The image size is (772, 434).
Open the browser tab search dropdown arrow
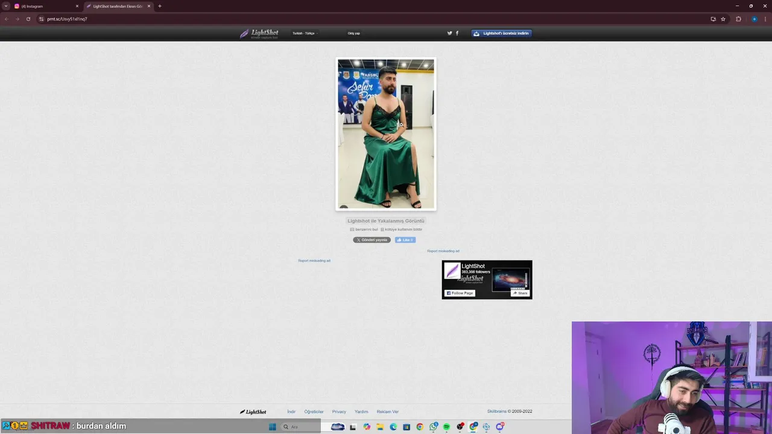pyautogui.click(x=6, y=6)
